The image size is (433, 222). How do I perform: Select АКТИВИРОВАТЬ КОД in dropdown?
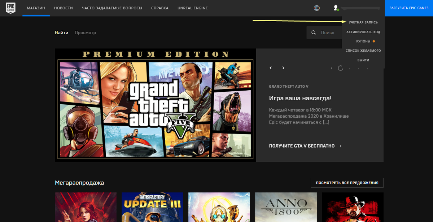(x=363, y=32)
